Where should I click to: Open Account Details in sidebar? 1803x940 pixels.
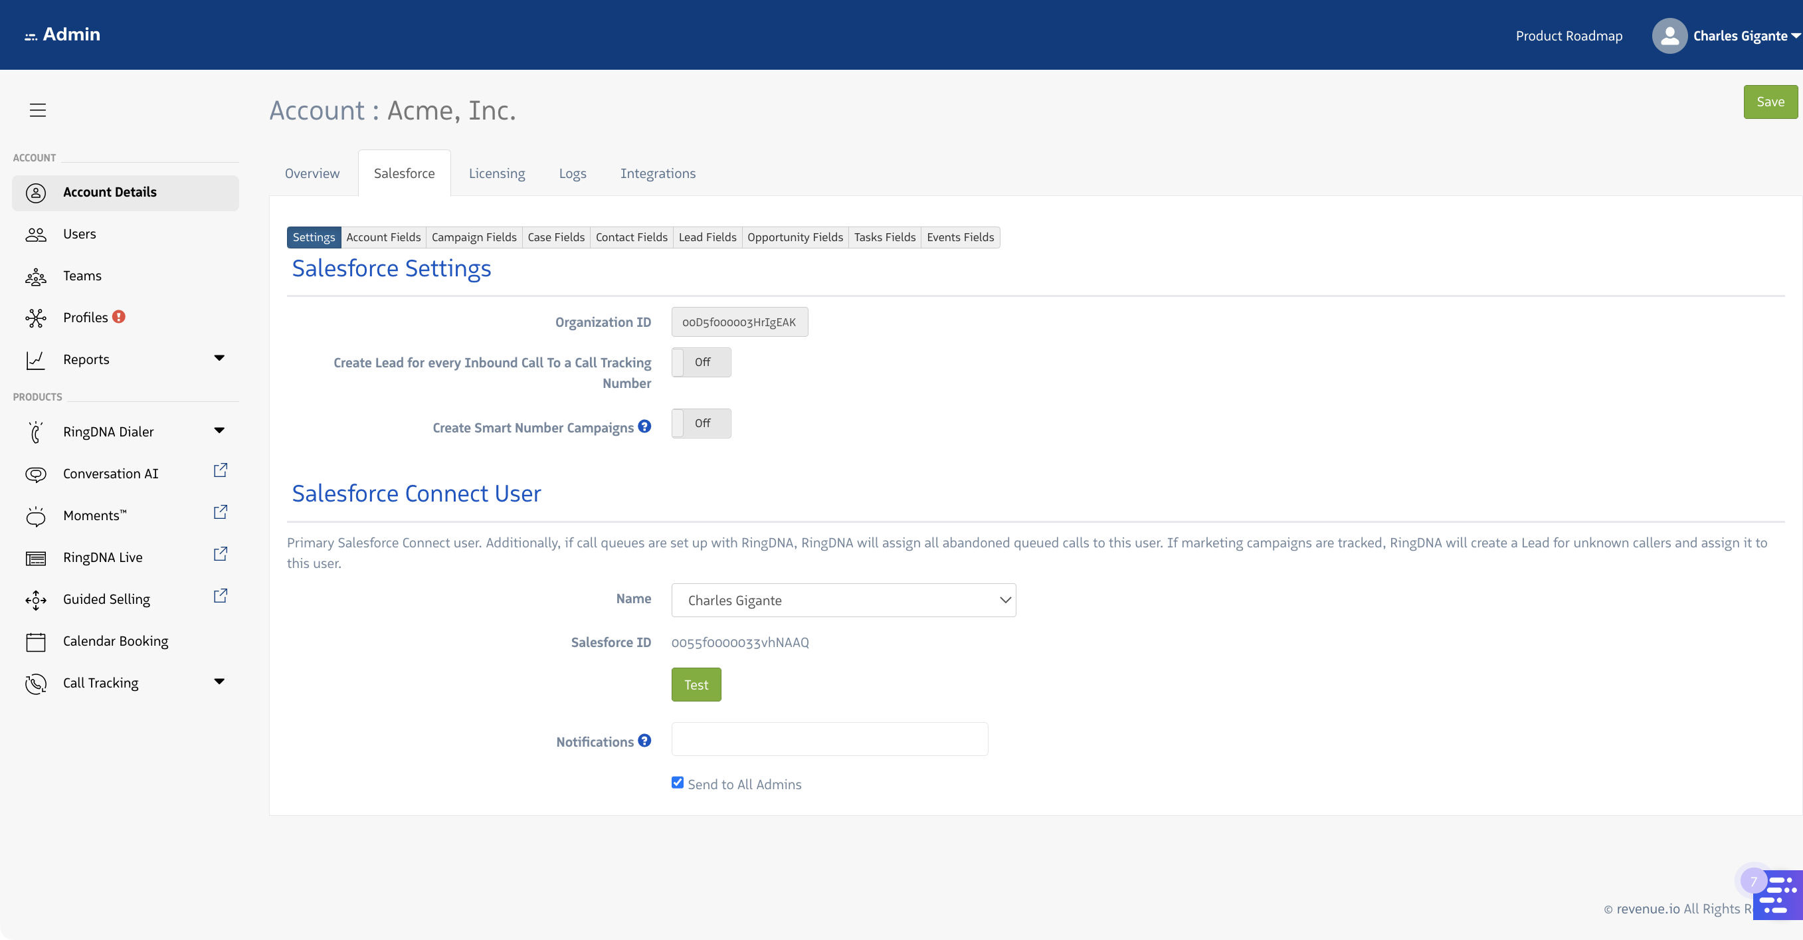pyautogui.click(x=126, y=193)
